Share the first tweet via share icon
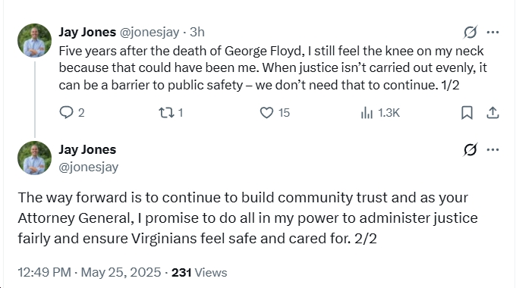 pyautogui.click(x=492, y=113)
